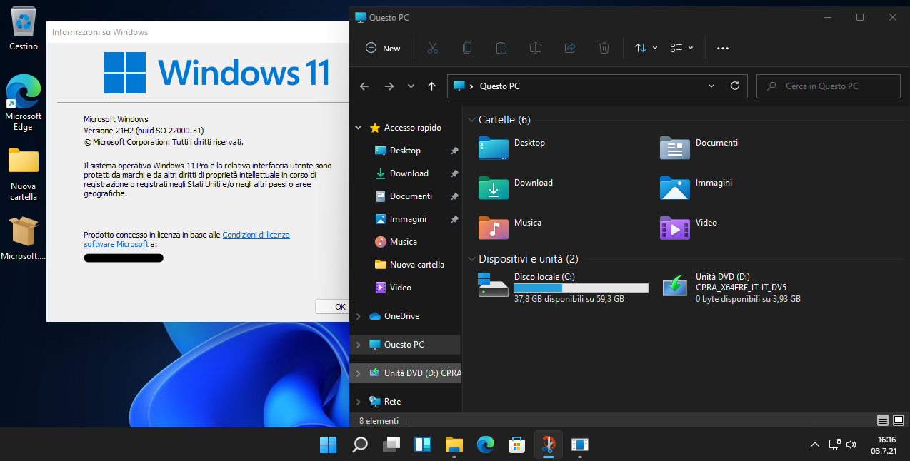This screenshot has height=461, width=910.
Task: Collapse the Cartelle (6) group
Action: tap(471, 120)
